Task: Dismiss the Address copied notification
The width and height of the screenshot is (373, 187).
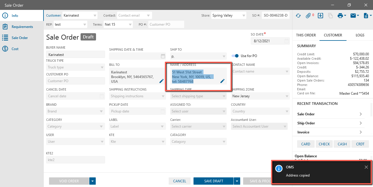Action: point(366,167)
